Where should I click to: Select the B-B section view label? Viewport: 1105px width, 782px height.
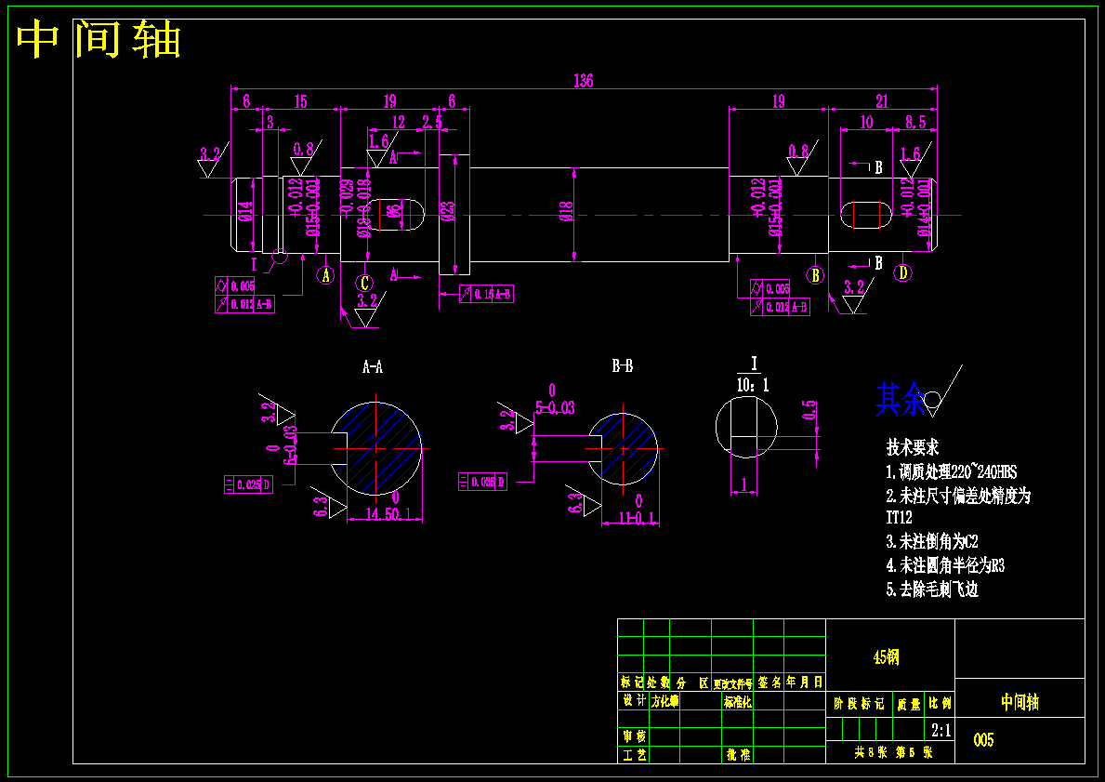pyautogui.click(x=623, y=366)
